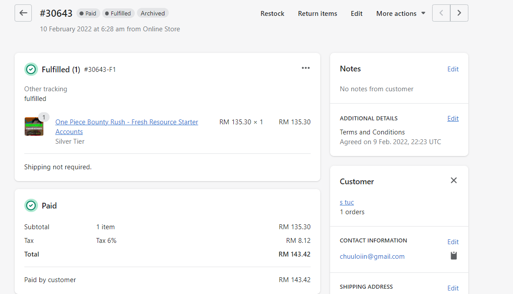Remove customer with the X icon

pyautogui.click(x=453, y=180)
